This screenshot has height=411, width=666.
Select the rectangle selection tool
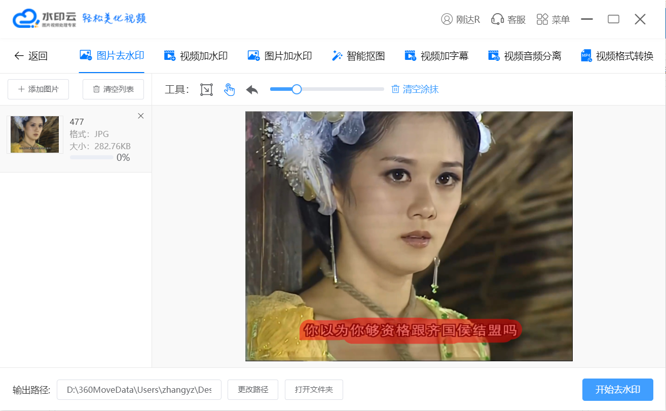(206, 90)
